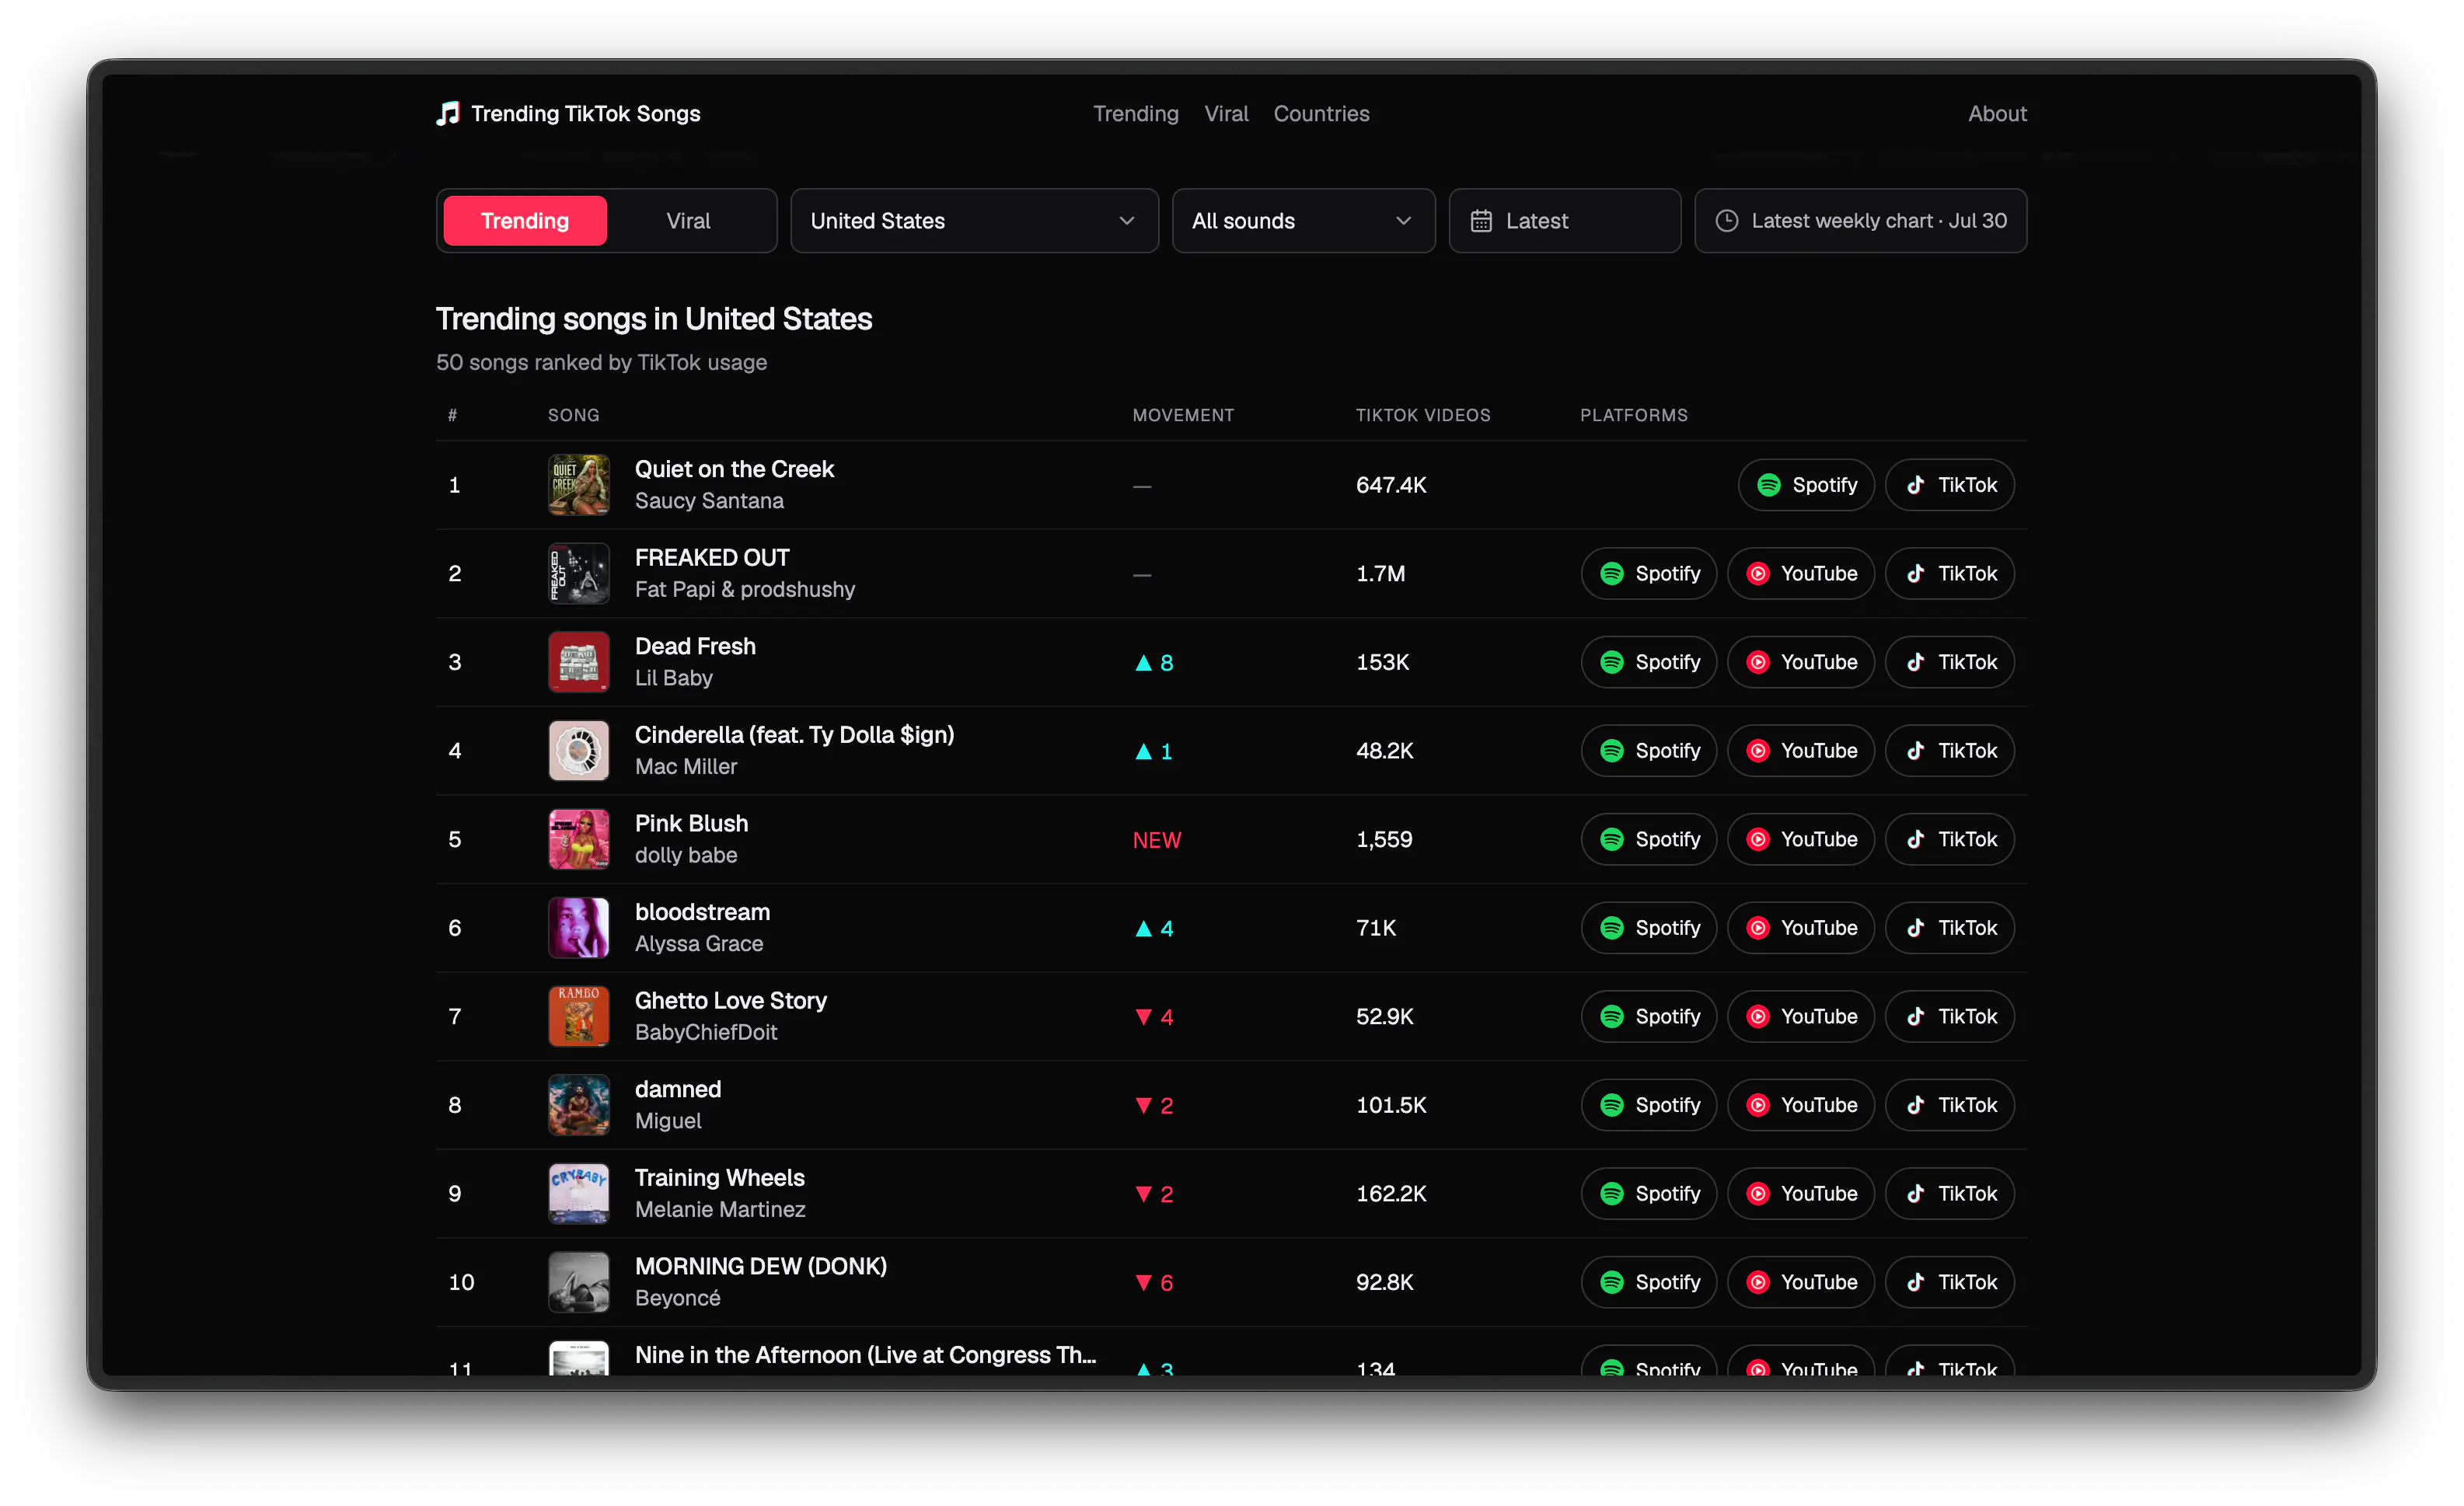Image resolution: width=2464 pixels, height=1506 pixels.
Task: Click the 1.7M TikTok videos value
Action: click(x=1381, y=573)
